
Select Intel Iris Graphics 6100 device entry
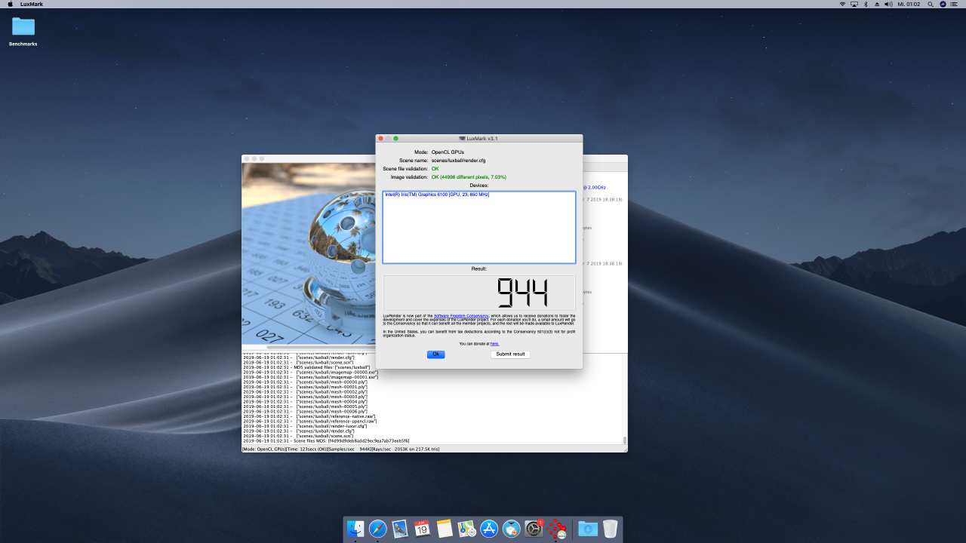(437, 195)
